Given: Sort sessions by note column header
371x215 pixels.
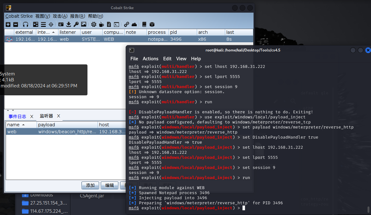Looking at the screenshot, I should pos(135,32).
